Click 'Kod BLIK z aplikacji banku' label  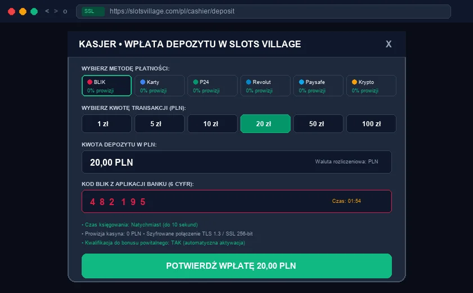click(x=137, y=184)
